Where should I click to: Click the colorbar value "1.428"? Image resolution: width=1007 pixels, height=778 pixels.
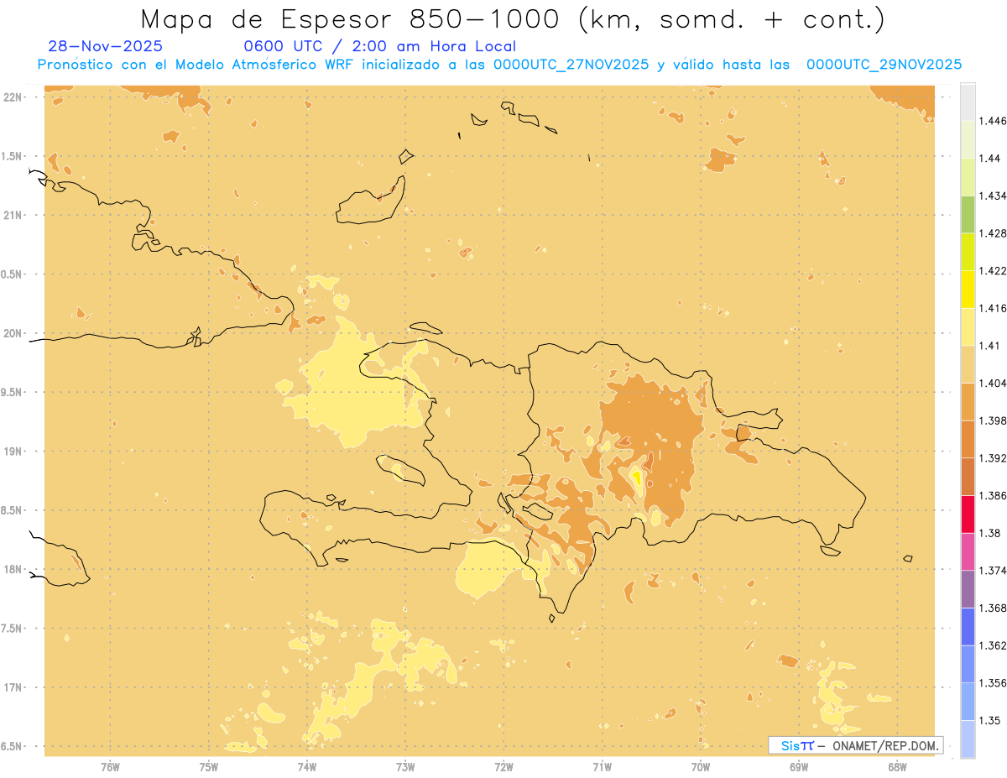[992, 233]
